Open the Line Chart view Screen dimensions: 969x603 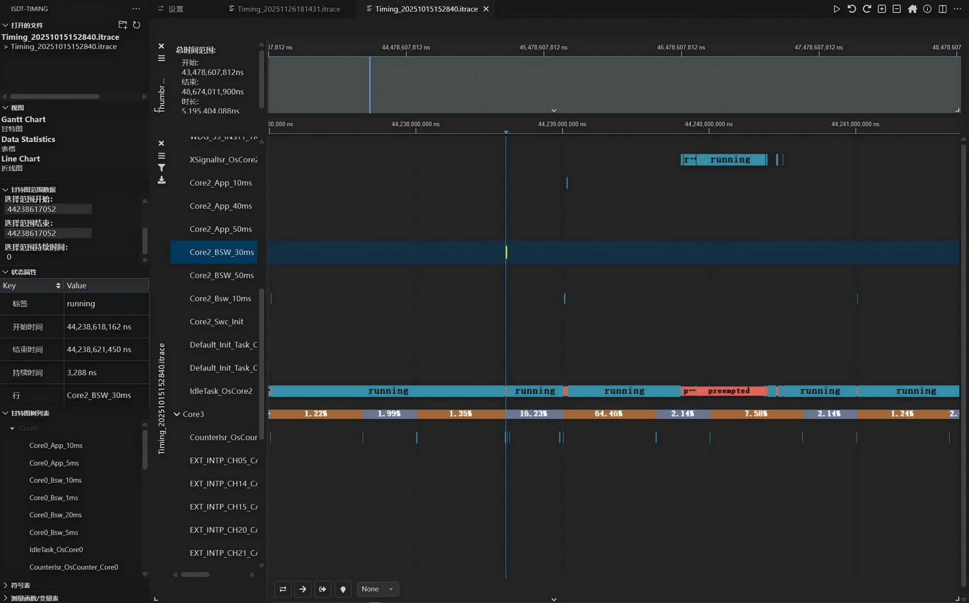[20, 159]
